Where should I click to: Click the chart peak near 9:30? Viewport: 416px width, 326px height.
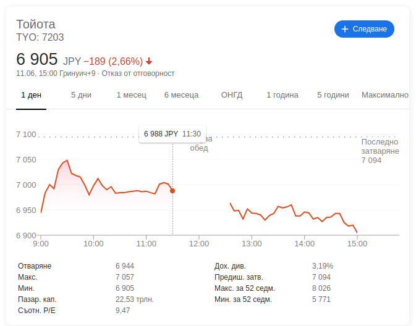pos(67,161)
